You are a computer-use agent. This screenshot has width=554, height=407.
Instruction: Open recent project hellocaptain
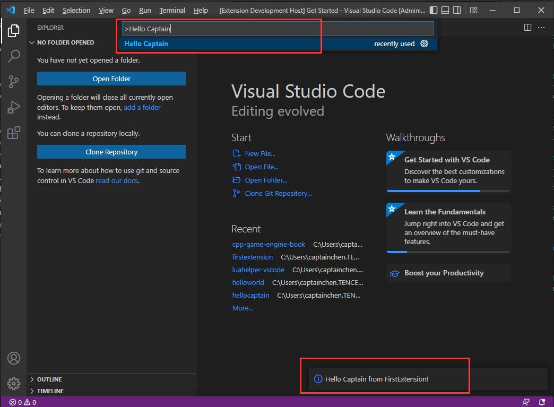(x=250, y=296)
